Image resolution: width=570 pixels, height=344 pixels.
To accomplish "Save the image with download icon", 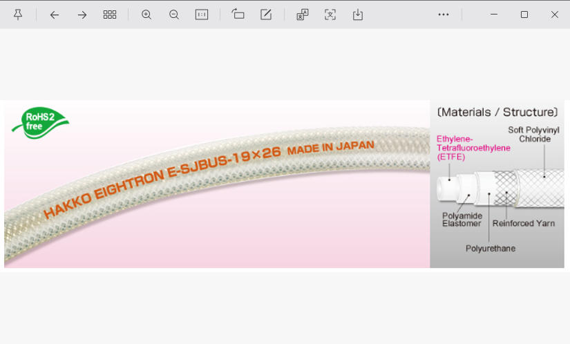I will point(358,15).
